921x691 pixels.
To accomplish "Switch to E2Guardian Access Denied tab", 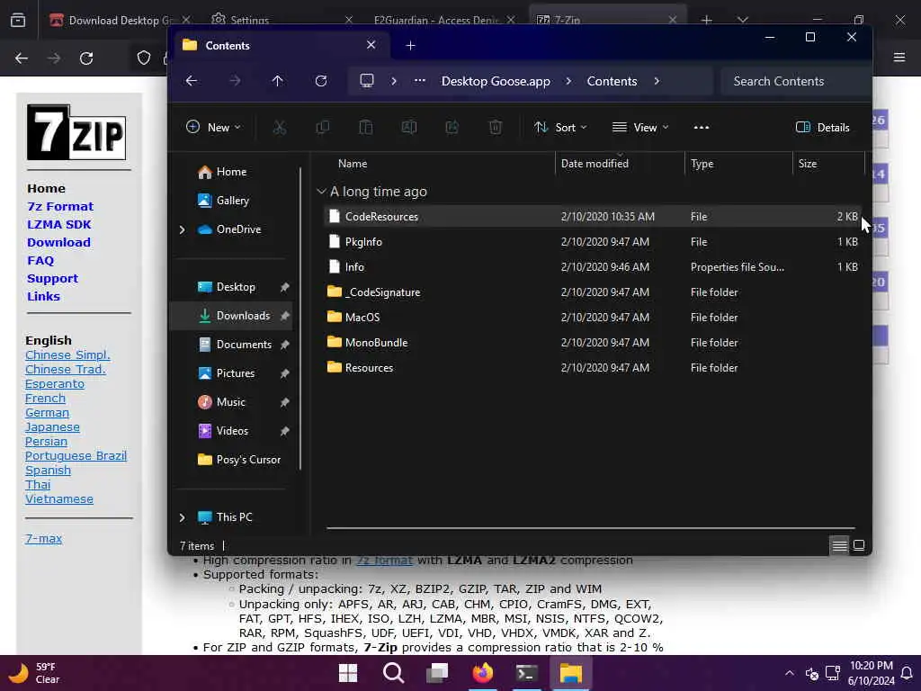I will coord(435,20).
